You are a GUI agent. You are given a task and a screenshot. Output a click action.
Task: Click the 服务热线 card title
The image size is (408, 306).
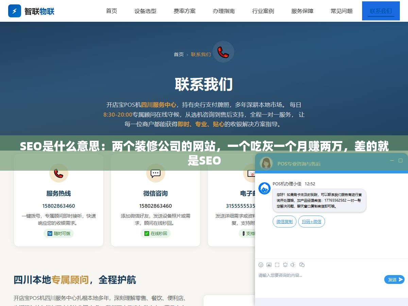[x=58, y=193]
